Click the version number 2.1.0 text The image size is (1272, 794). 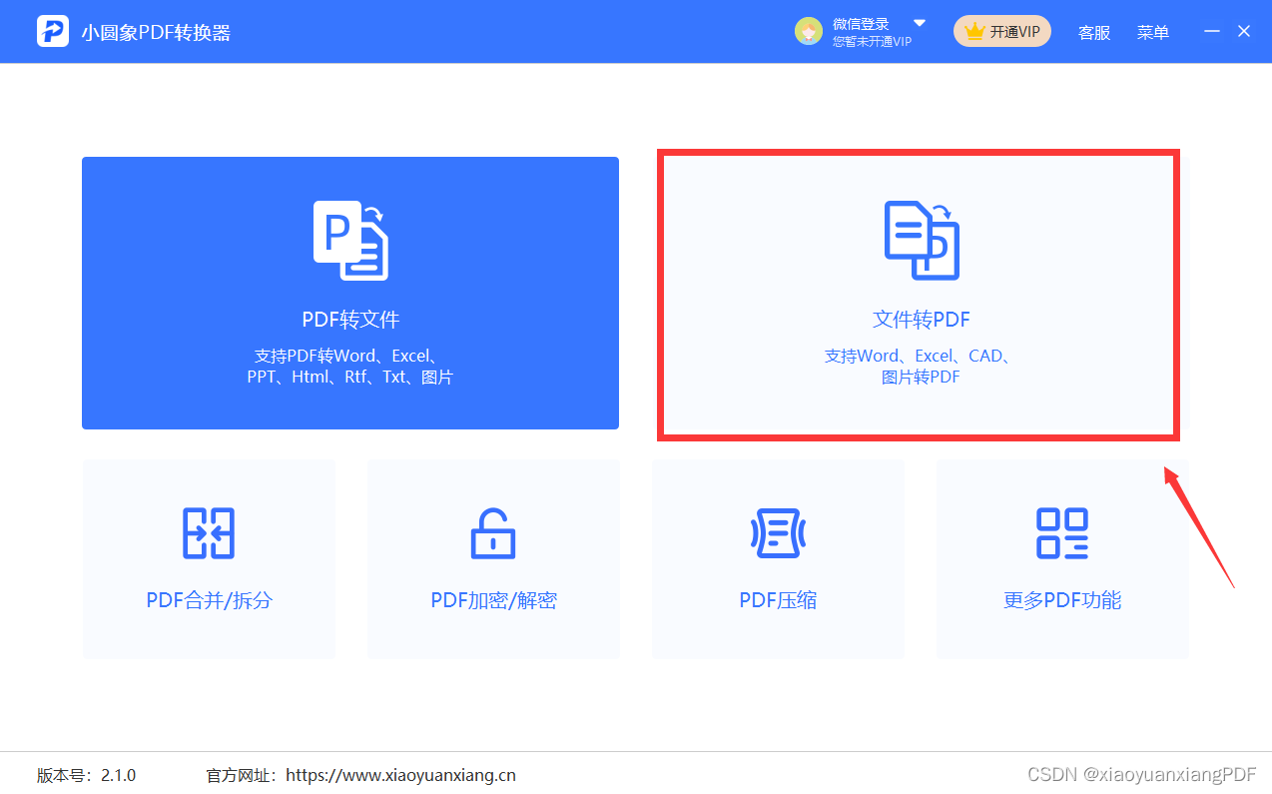pos(118,775)
